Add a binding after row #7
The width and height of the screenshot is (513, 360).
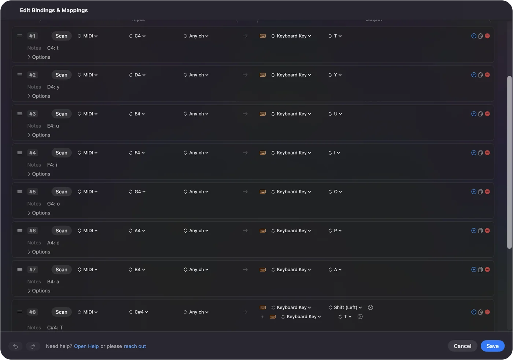pos(474,269)
